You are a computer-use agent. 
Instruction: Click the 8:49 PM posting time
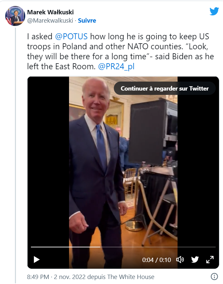(38, 277)
